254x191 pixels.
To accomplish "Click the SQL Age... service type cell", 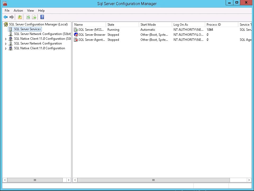I will (246, 39).
